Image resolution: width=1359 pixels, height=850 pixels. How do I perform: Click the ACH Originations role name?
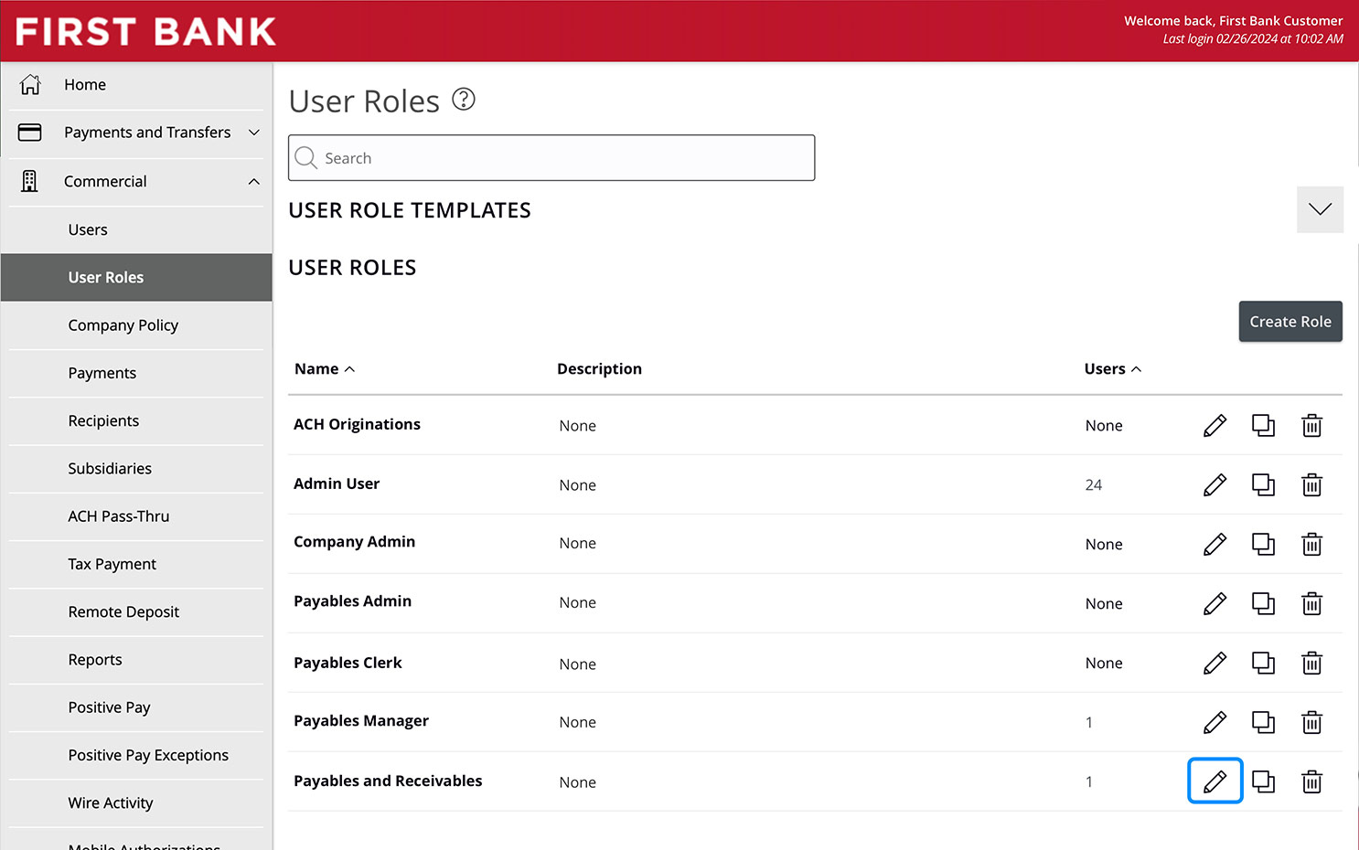coord(357,424)
